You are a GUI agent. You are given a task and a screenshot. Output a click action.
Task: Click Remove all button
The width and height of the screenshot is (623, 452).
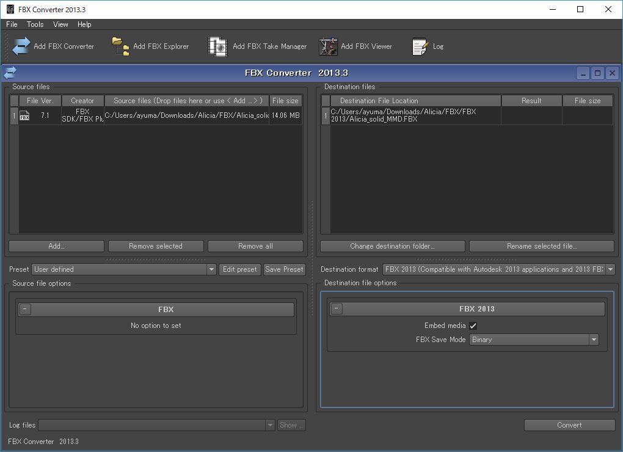255,246
